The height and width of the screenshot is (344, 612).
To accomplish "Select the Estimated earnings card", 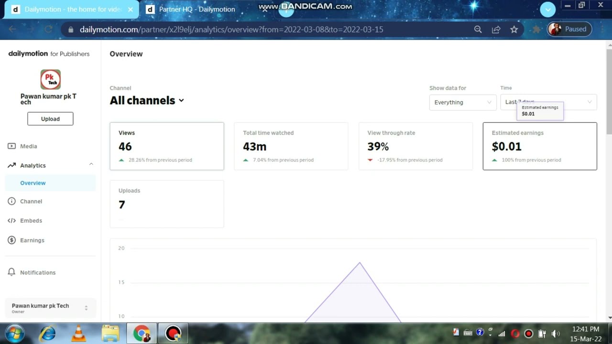I will click(x=540, y=146).
